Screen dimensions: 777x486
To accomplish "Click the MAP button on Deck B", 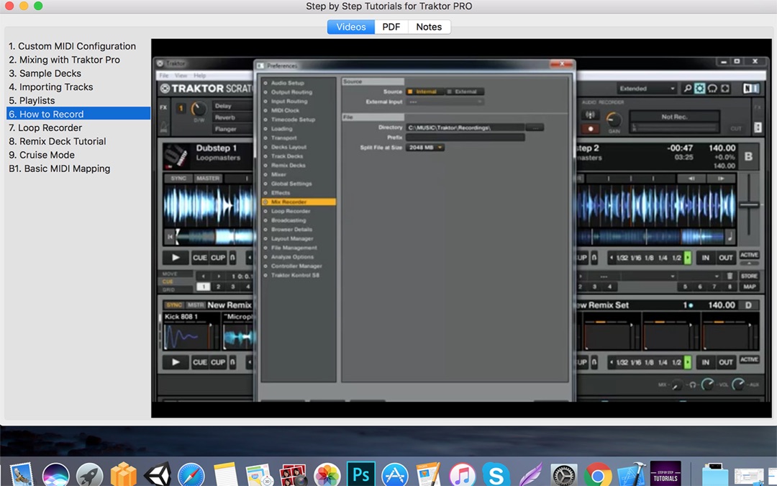I will pyautogui.click(x=749, y=286).
